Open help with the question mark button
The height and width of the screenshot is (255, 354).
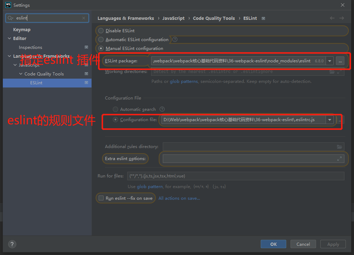[12, 244]
